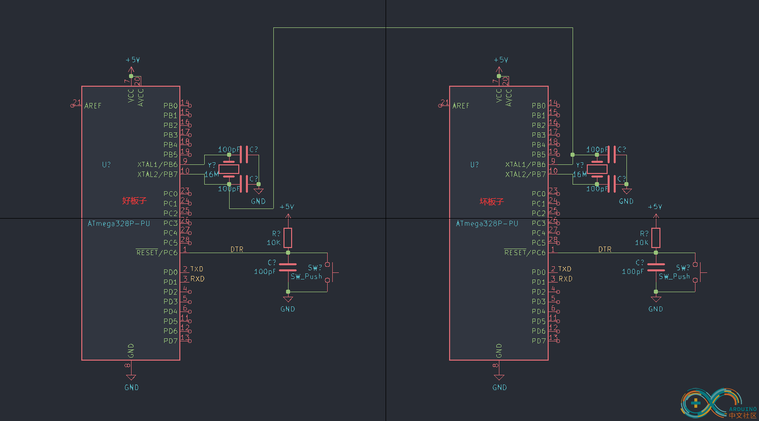Click GND symbol under pin 8 of 好板子

coord(131,381)
